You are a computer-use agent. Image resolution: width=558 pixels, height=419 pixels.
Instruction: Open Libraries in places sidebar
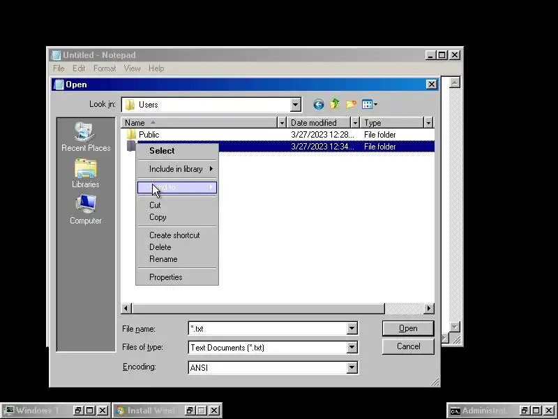[x=85, y=173]
